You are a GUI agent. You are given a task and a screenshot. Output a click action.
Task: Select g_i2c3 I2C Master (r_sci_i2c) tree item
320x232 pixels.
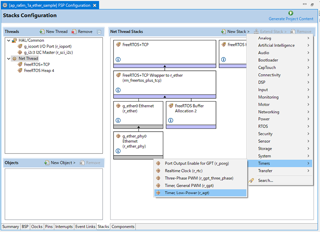(x=48, y=52)
